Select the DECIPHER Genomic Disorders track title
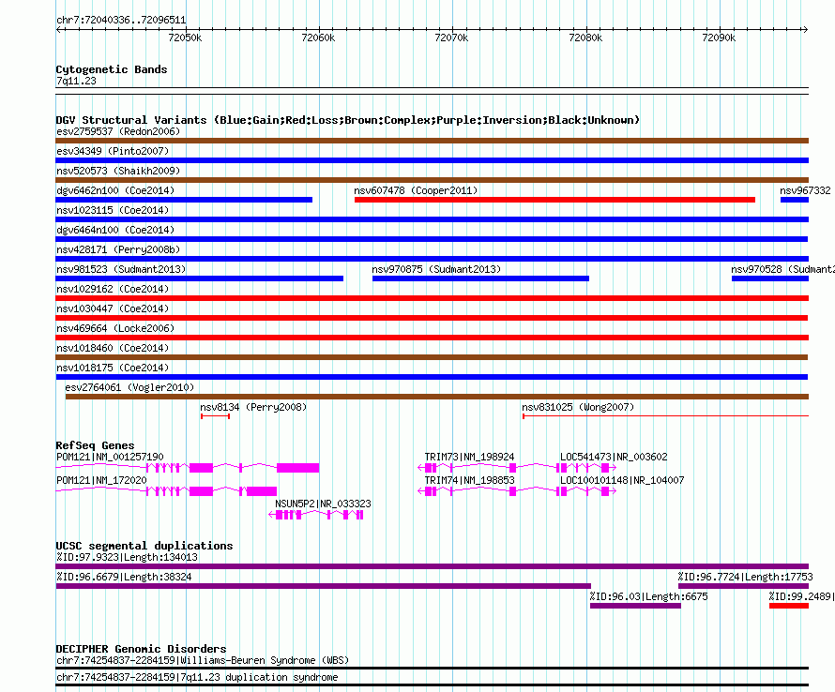 (x=141, y=649)
